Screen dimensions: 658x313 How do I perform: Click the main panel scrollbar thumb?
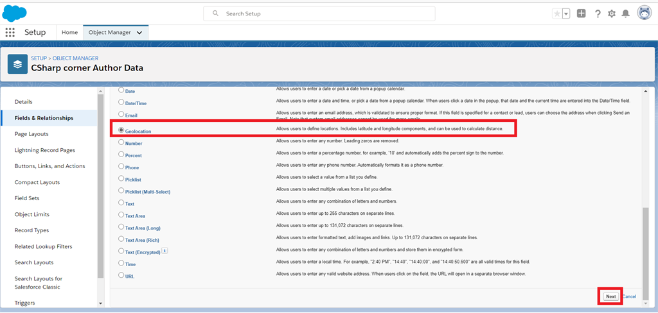coord(645,255)
